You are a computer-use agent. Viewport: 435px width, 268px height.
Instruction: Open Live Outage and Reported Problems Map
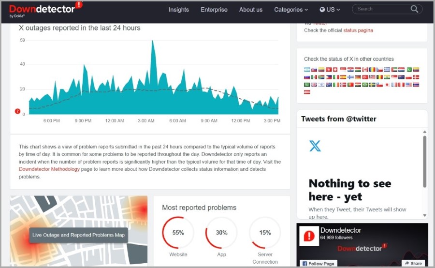78,235
